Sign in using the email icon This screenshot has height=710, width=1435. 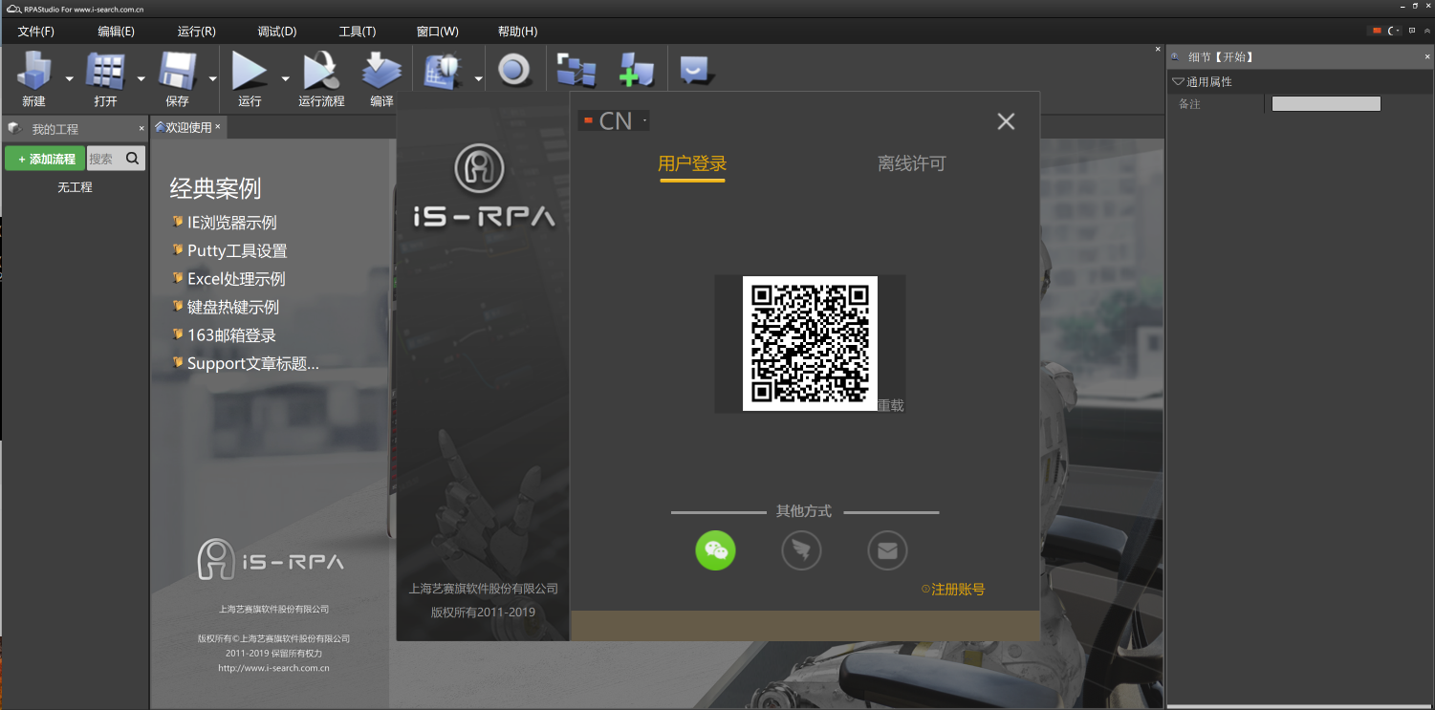click(887, 550)
